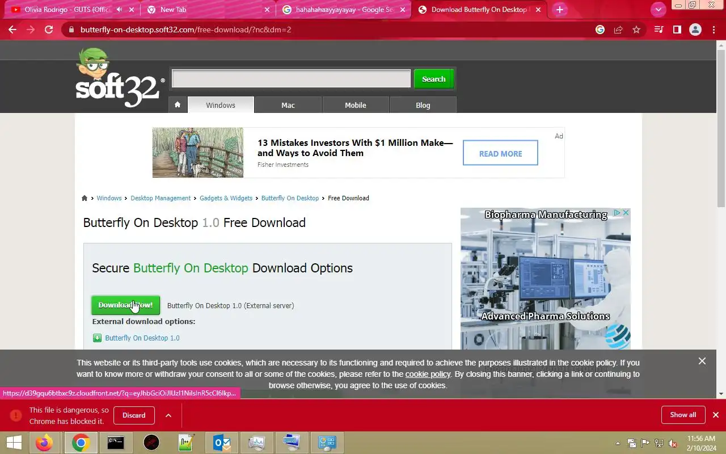Open the Chrome profile avatar

tap(695, 30)
